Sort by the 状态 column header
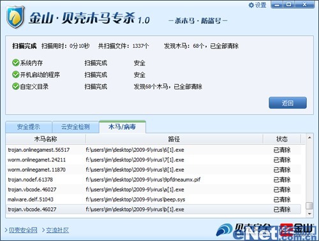 [x=282, y=139]
